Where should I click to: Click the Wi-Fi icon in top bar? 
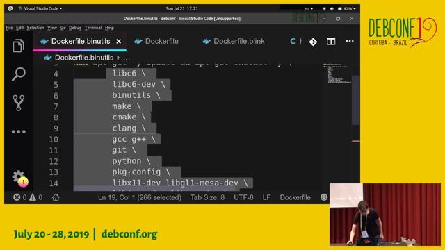pyautogui.click(x=324, y=9)
